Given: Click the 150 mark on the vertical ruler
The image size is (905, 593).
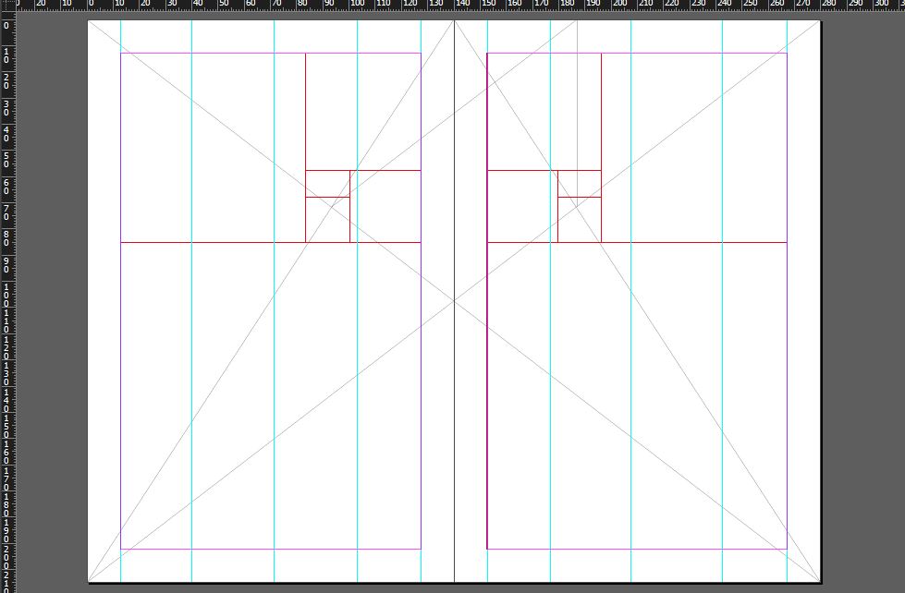Looking at the screenshot, I should (x=7, y=425).
